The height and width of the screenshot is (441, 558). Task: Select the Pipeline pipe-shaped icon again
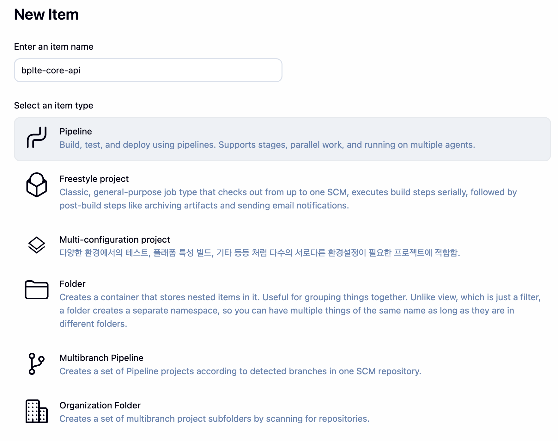[x=36, y=138]
